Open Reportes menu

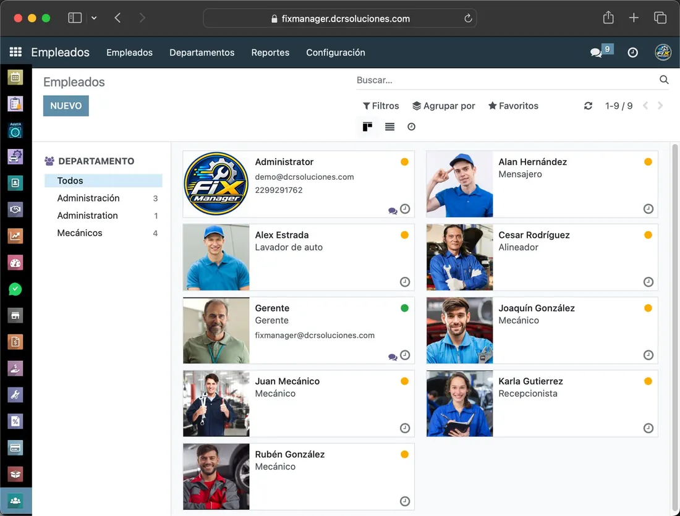pyautogui.click(x=270, y=53)
